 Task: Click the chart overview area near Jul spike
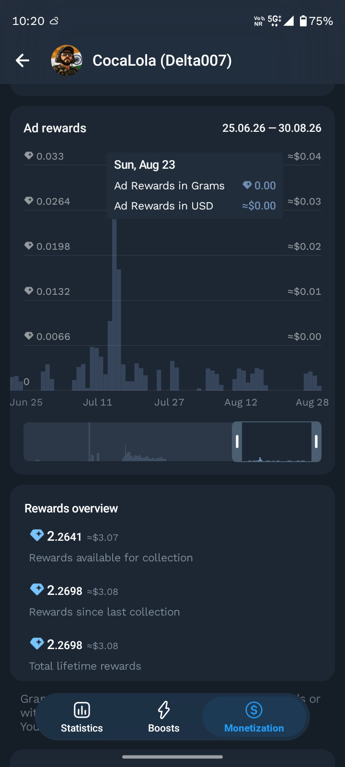coord(90,442)
